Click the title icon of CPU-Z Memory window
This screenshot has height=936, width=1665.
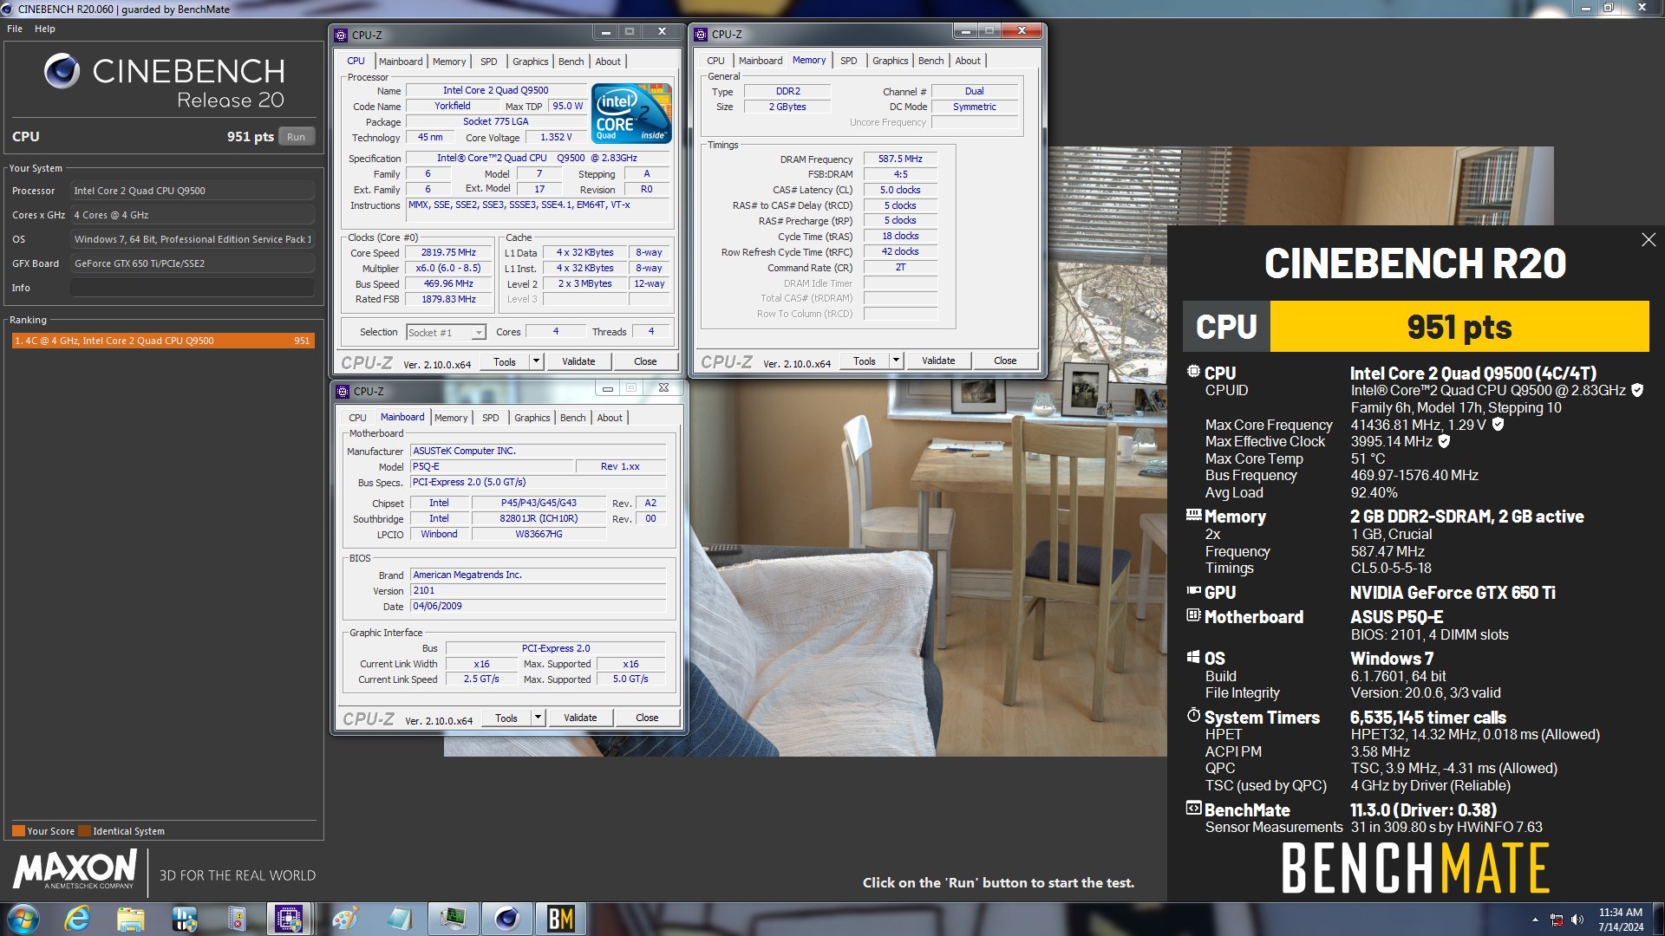(701, 35)
